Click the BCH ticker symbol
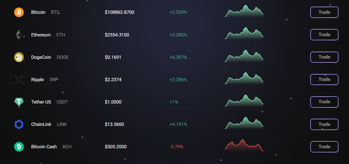The image size is (349, 164). pyautogui.click(x=67, y=147)
